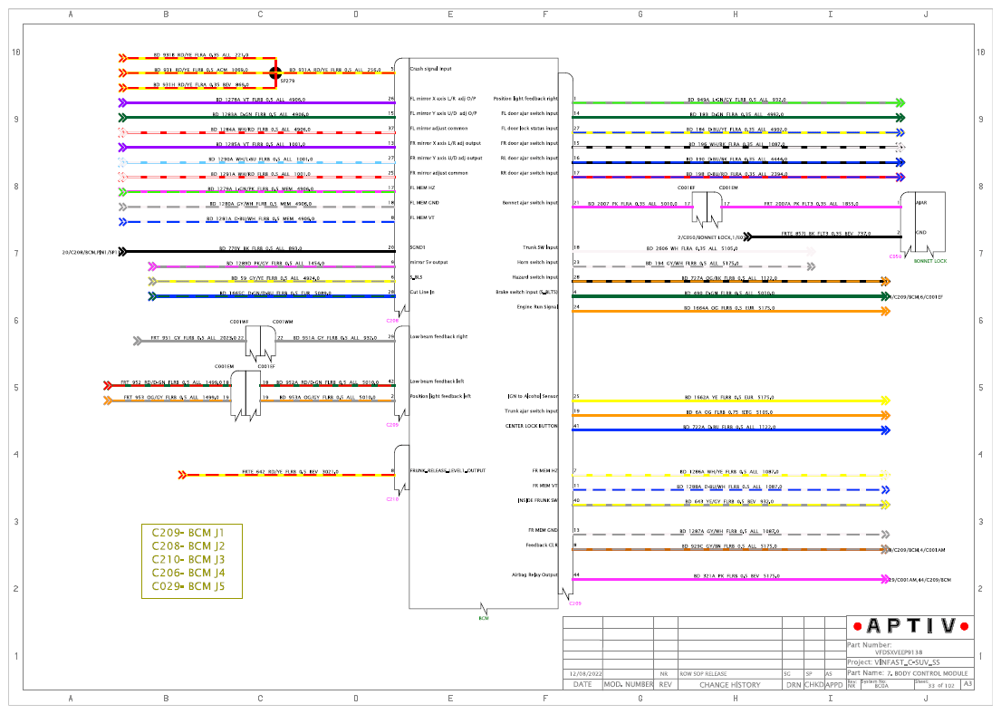Click 'FL mirror X axis L/R adj O/P' label
The width and height of the screenshot is (1001, 714).
pos(442,99)
